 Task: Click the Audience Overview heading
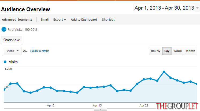[25, 9]
